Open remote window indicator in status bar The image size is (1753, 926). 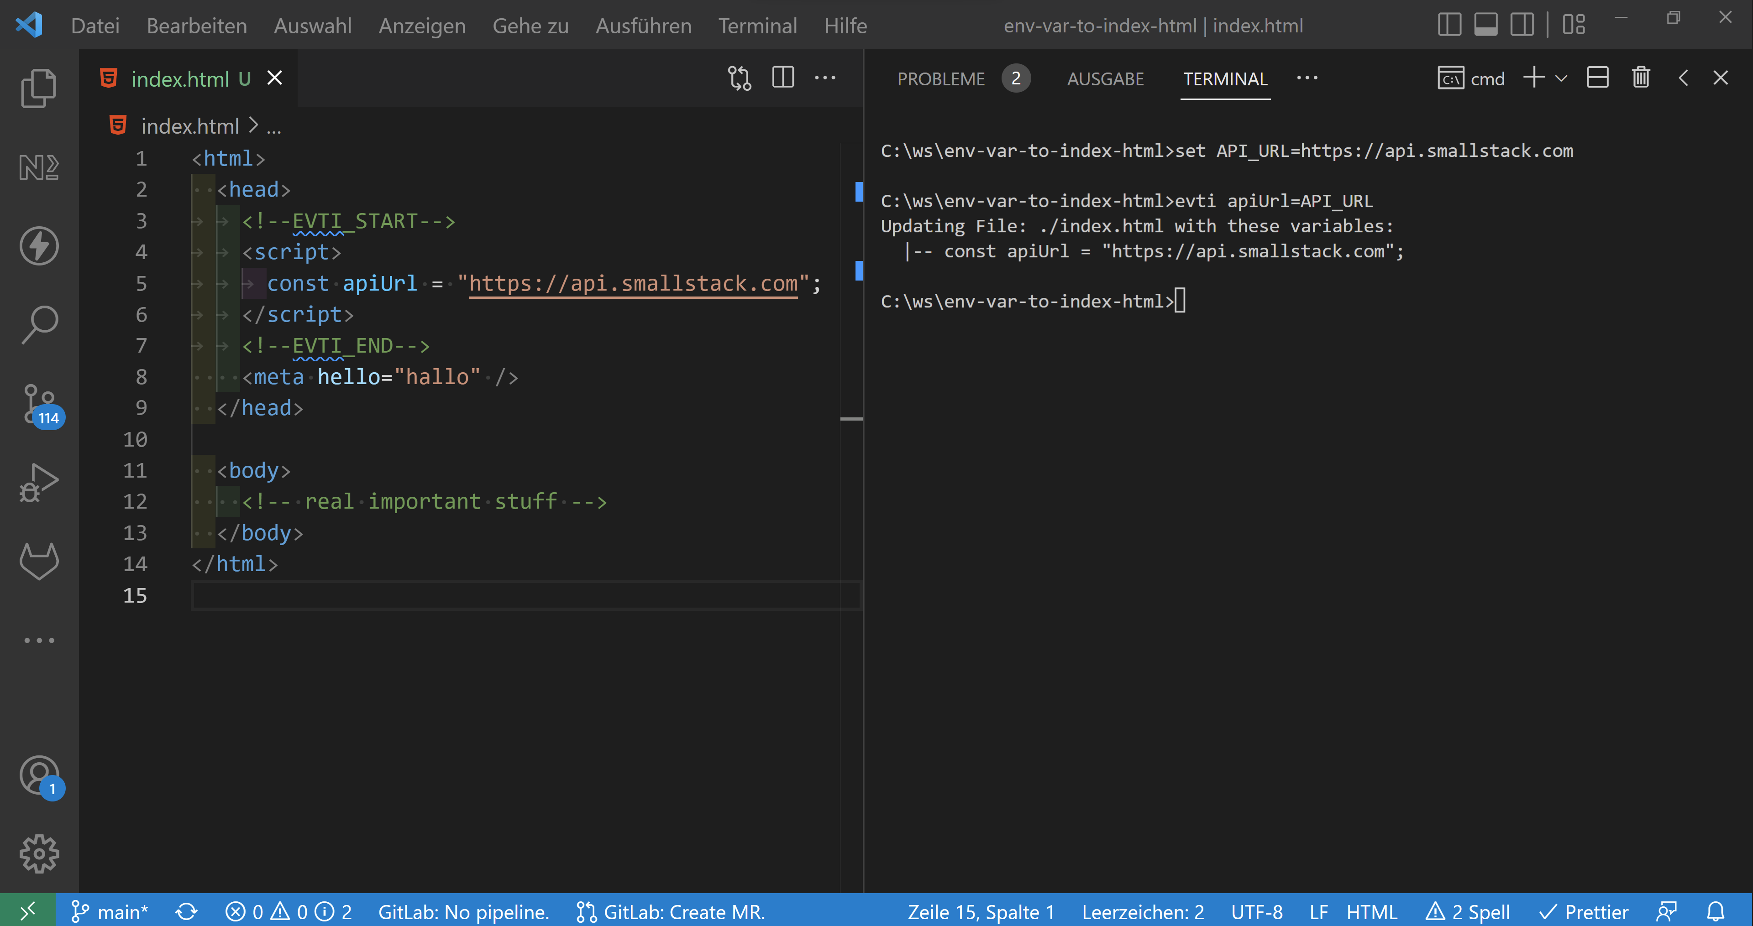pos(27,910)
